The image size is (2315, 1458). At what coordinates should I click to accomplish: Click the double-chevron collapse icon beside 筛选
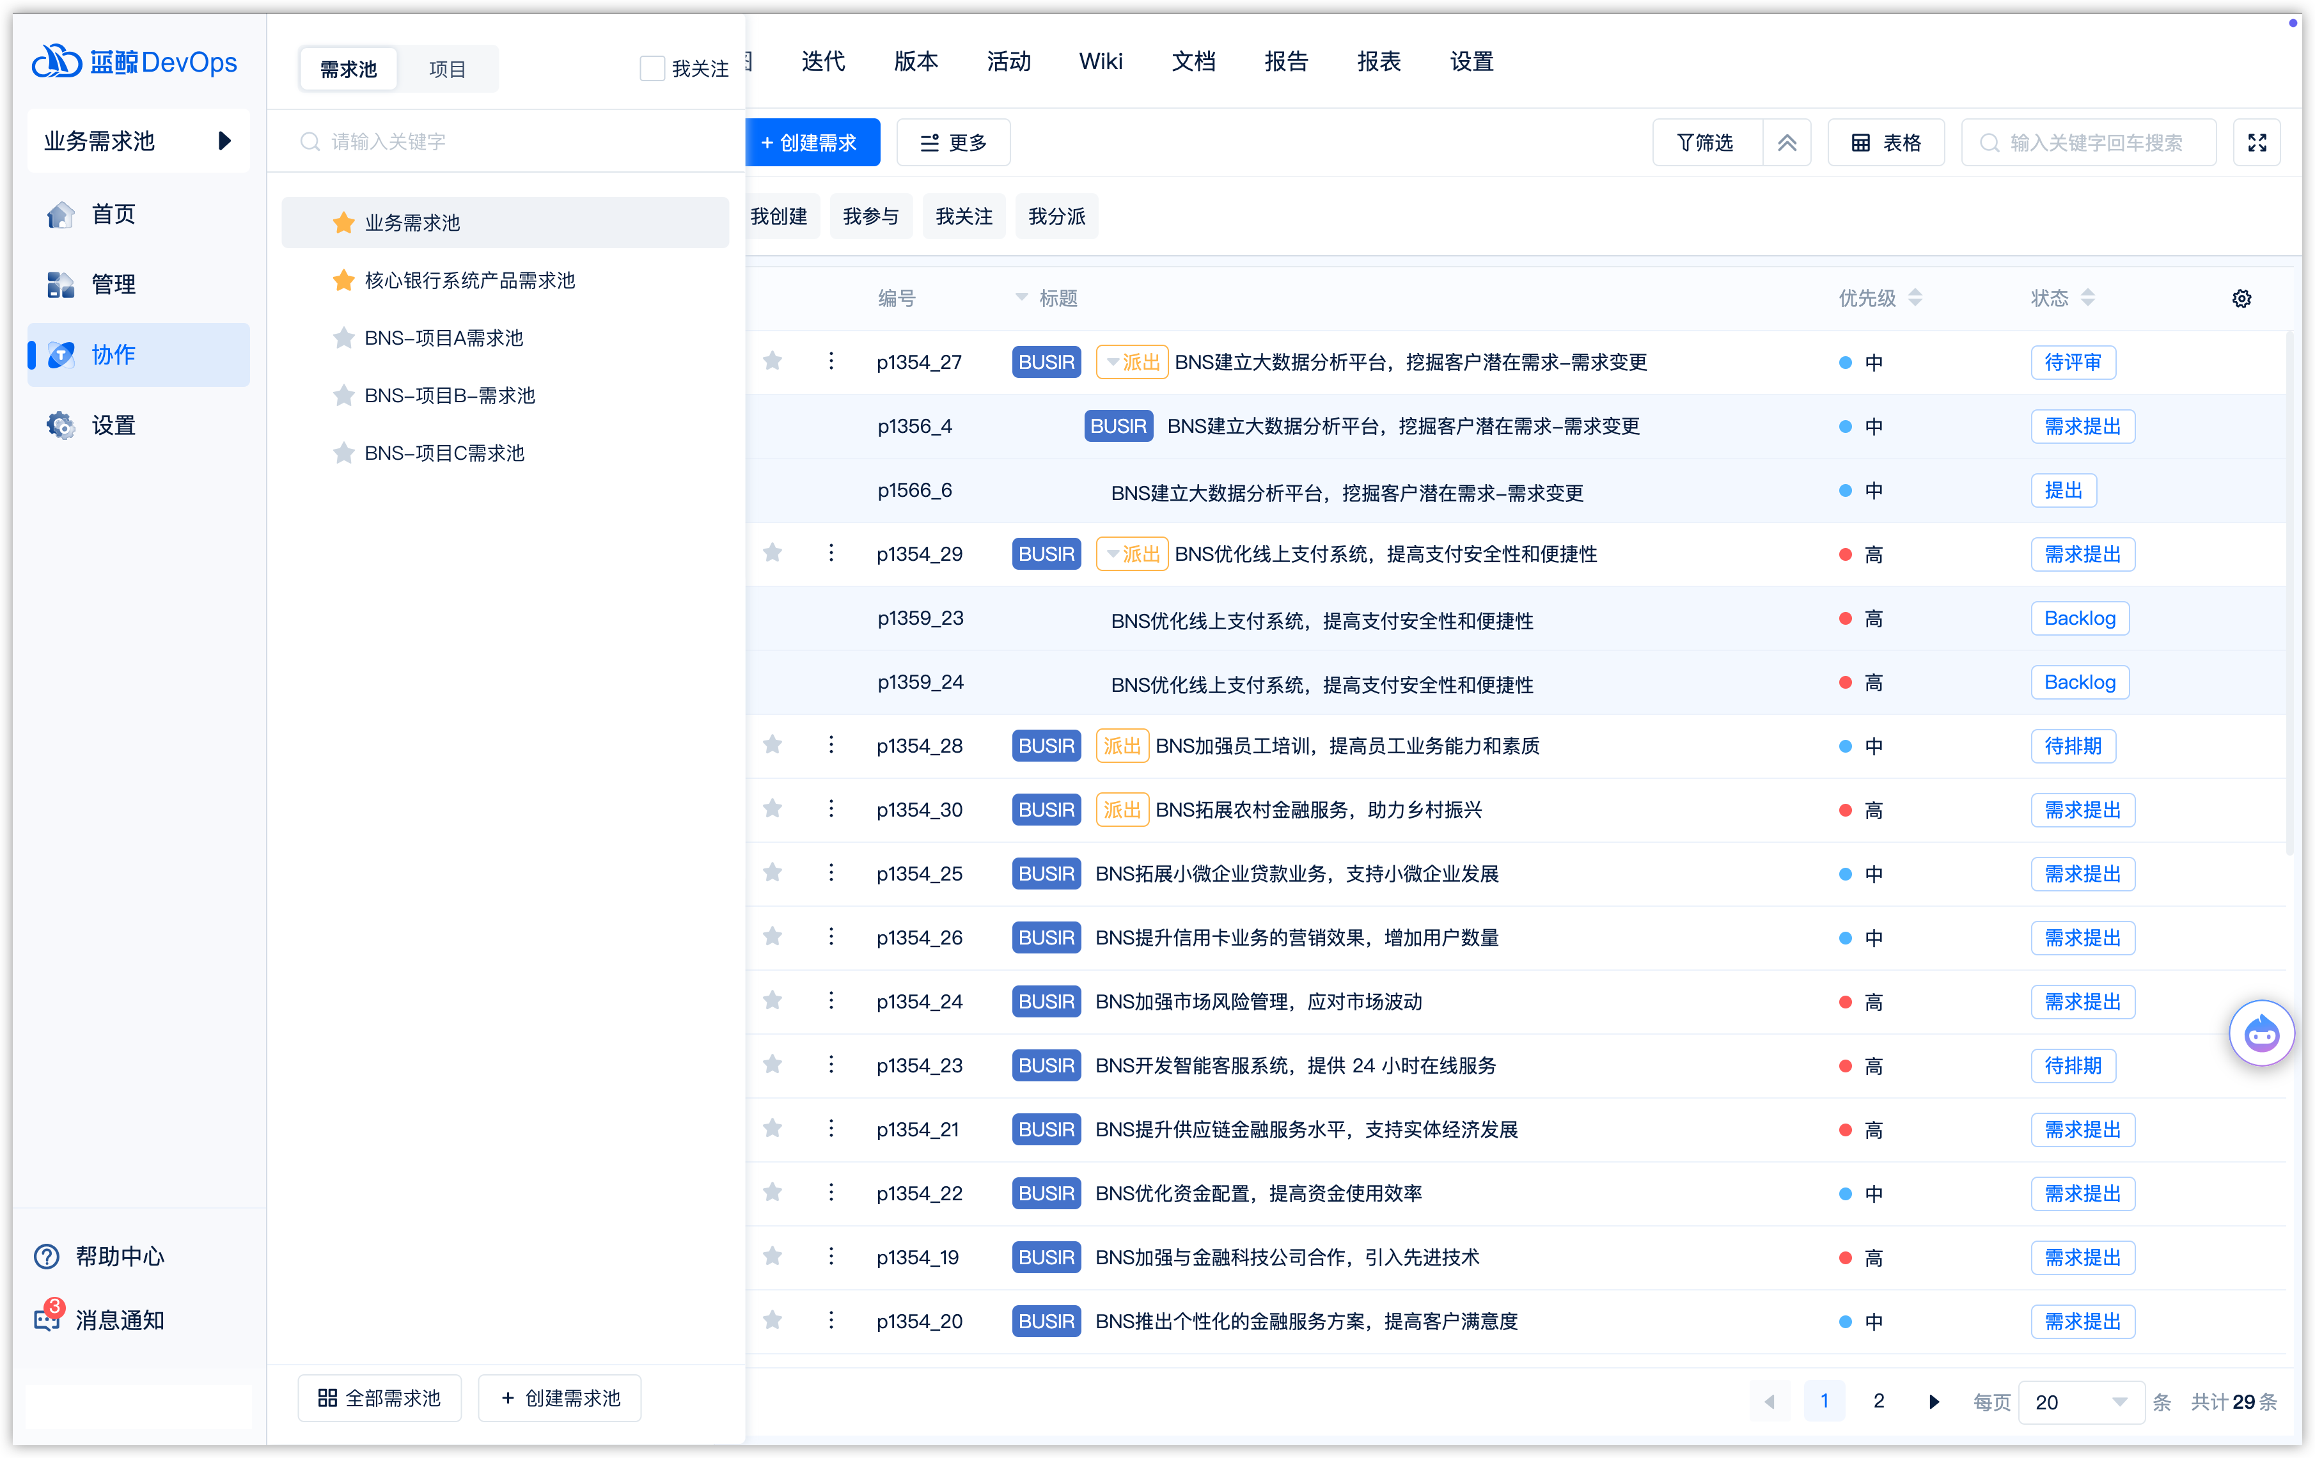(1786, 142)
